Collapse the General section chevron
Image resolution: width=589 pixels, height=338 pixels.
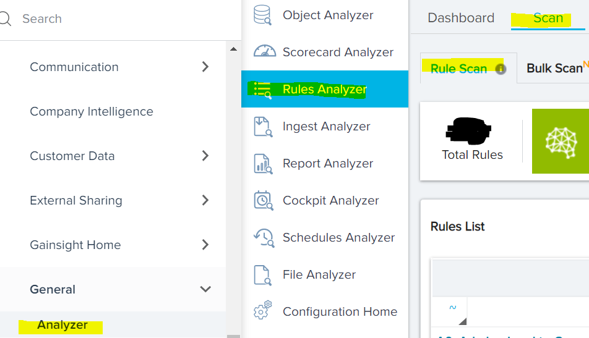[205, 289]
